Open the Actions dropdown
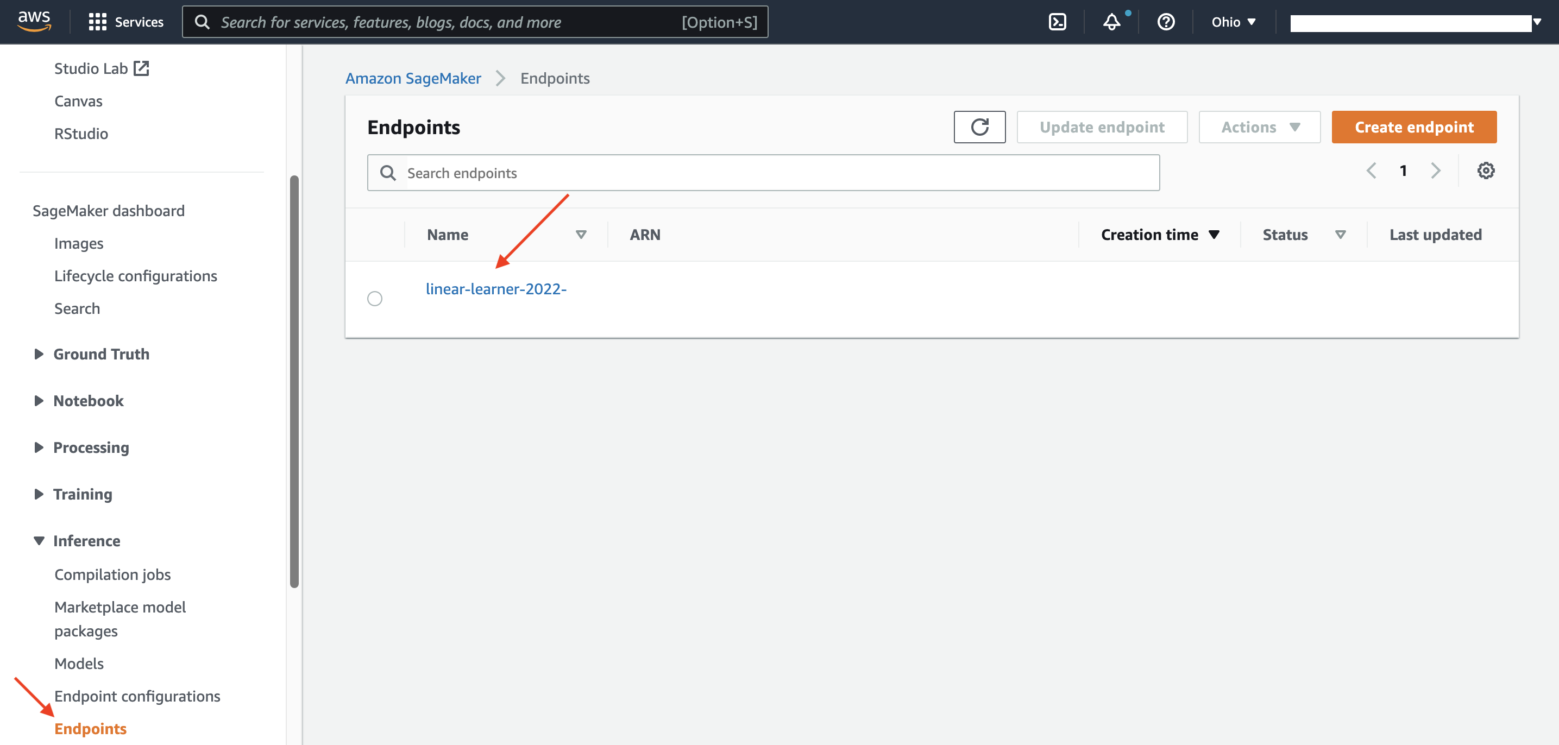 [1259, 127]
